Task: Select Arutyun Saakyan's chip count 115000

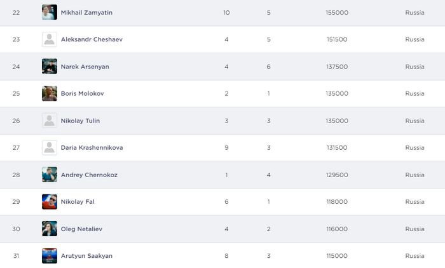Action: coord(336,255)
